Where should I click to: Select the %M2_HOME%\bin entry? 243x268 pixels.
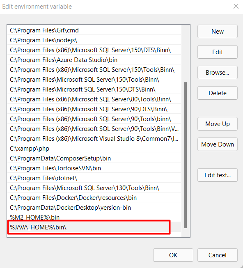94,217
